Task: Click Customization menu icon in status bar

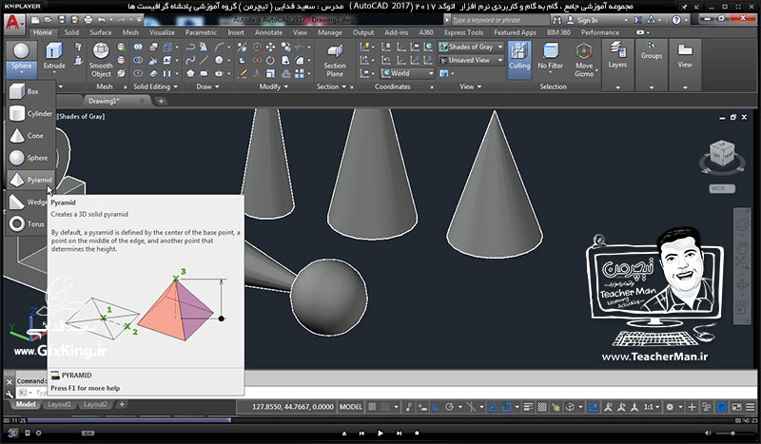Action: [751, 407]
